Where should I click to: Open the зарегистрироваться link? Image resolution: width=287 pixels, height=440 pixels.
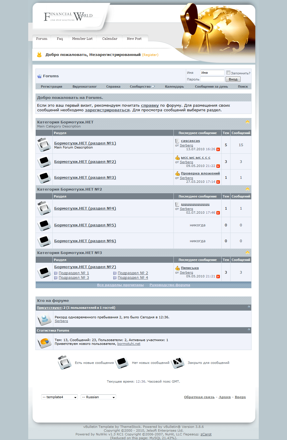[x=107, y=110]
